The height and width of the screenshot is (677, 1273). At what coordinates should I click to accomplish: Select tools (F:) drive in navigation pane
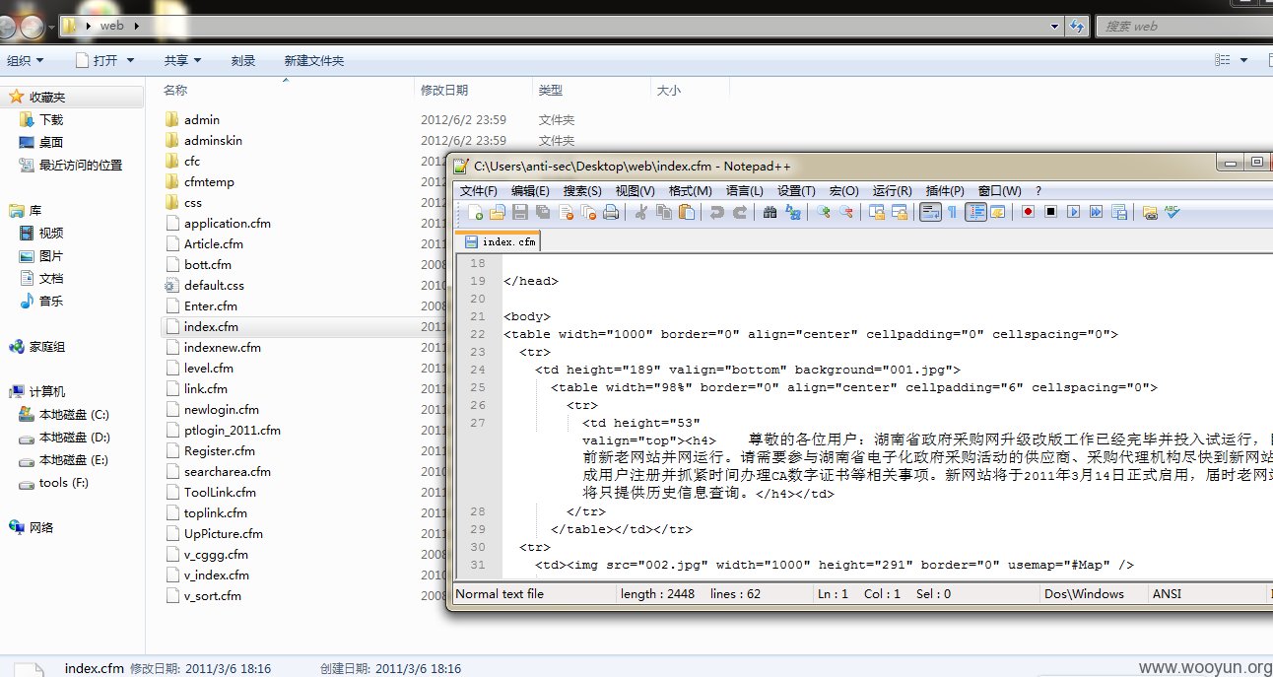pyautogui.click(x=64, y=482)
